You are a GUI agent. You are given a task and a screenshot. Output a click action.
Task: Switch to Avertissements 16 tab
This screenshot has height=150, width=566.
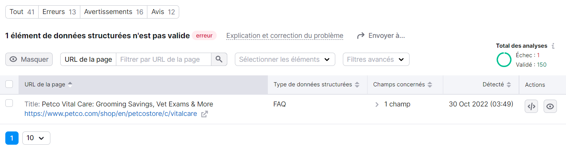tap(114, 12)
